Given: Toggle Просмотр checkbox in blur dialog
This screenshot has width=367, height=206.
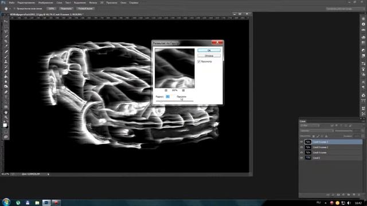Looking at the screenshot, I should coord(199,61).
